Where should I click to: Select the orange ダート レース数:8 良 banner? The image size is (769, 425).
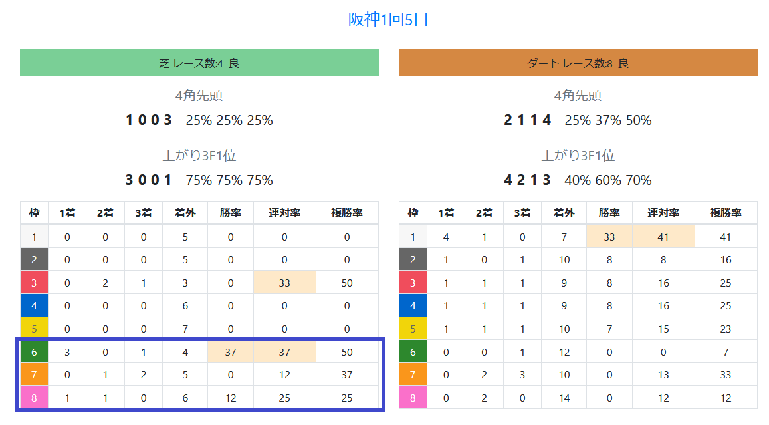click(578, 63)
